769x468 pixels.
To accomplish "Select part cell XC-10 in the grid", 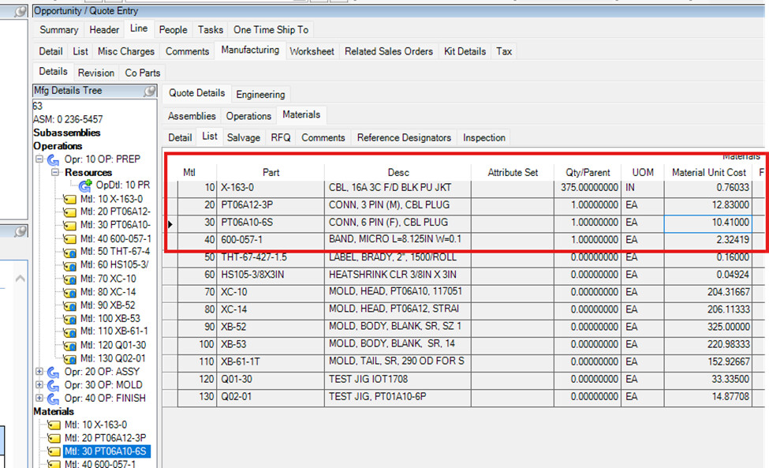I will (x=271, y=292).
